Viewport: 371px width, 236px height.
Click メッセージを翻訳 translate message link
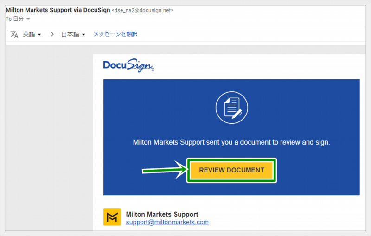click(x=115, y=34)
